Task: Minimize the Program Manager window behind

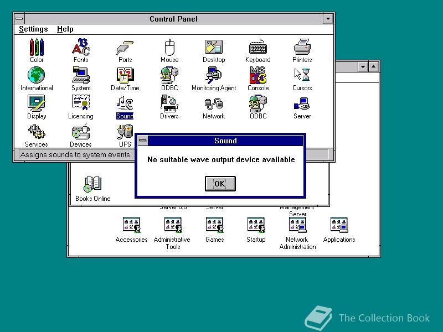Action: 363,67
